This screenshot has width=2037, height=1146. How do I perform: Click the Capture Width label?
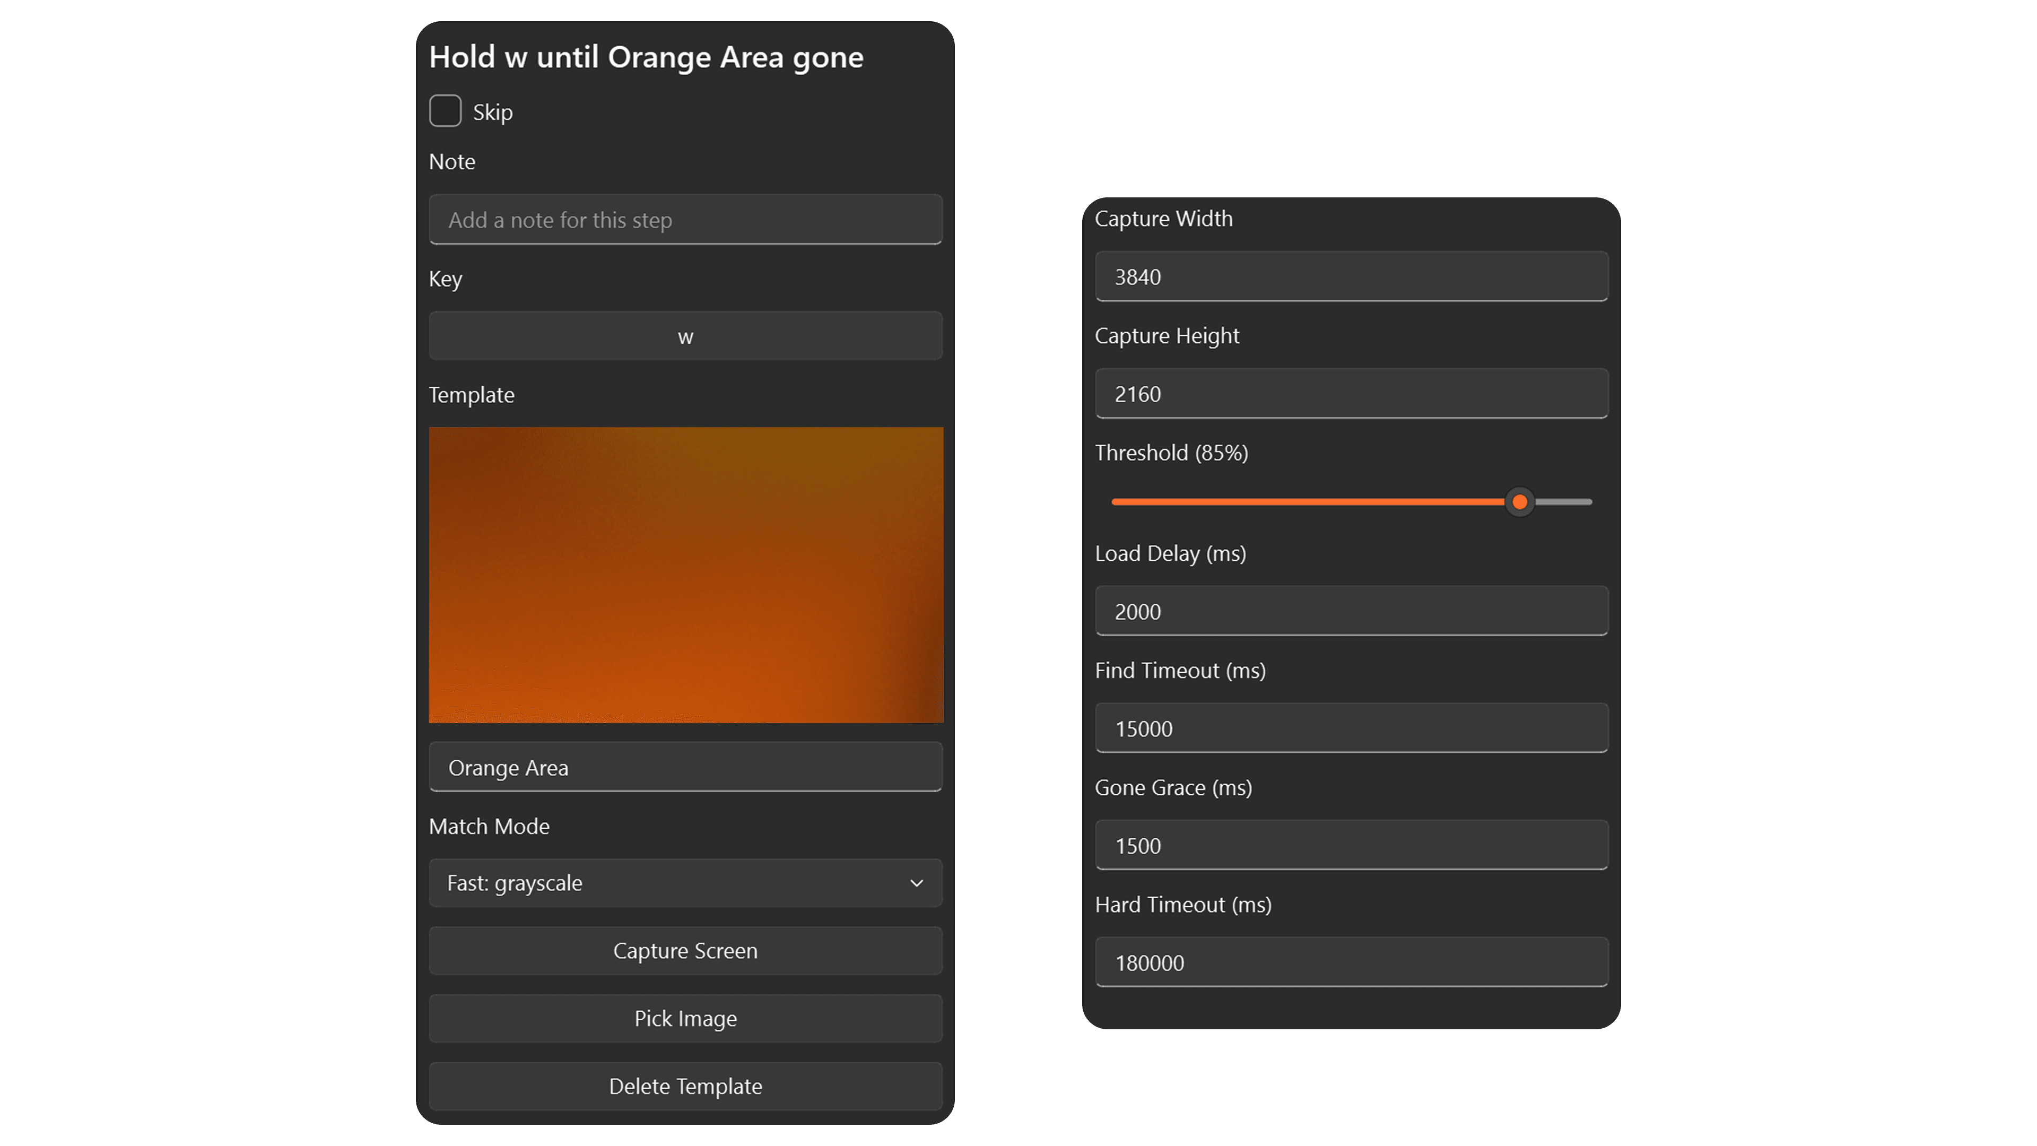tap(1163, 218)
